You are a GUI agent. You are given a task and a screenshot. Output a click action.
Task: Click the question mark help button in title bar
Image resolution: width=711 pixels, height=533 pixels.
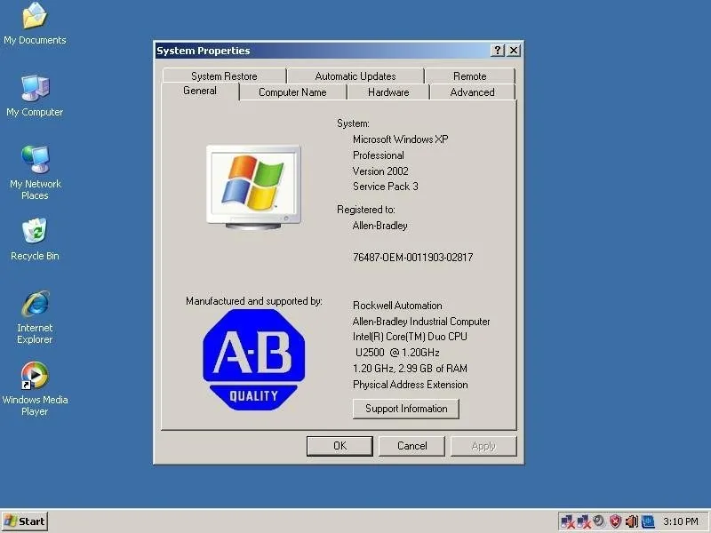pos(498,51)
